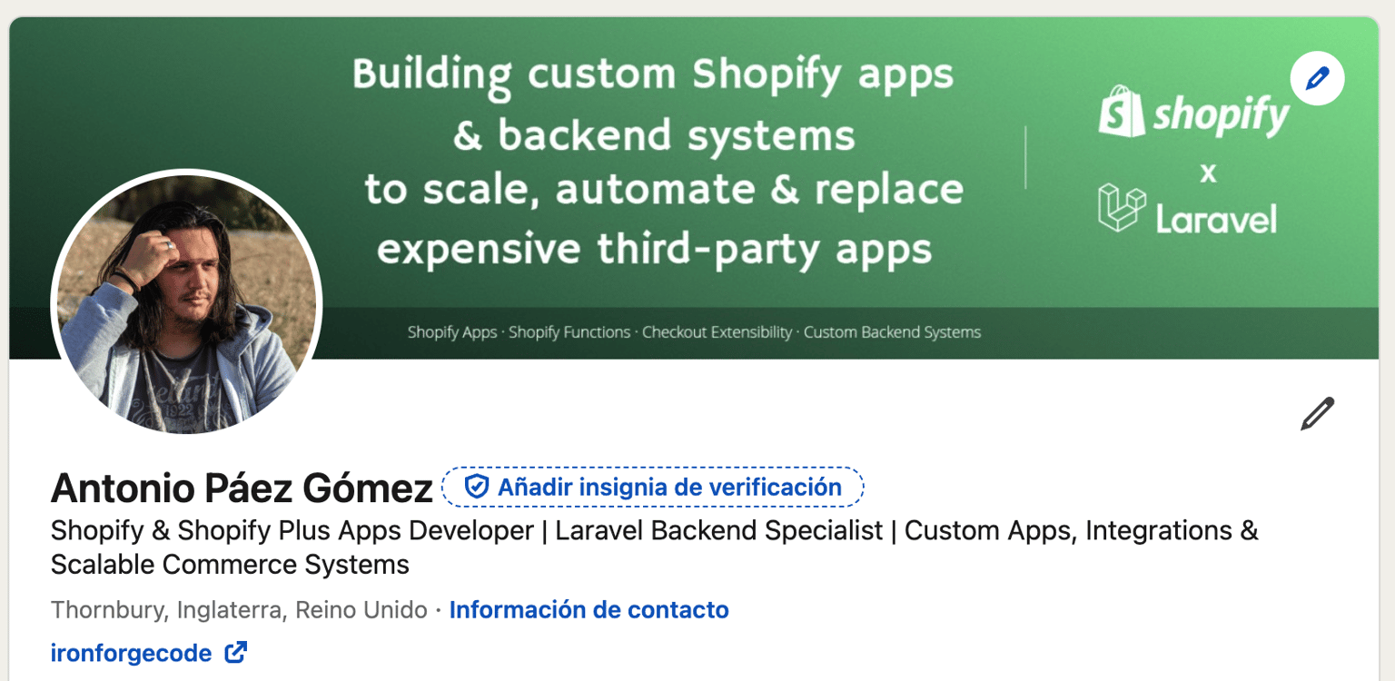The width and height of the screenshot is (1395, 681).
Task: Edit the cover banner with pencil icon
Action: (x=1317, y=78)
